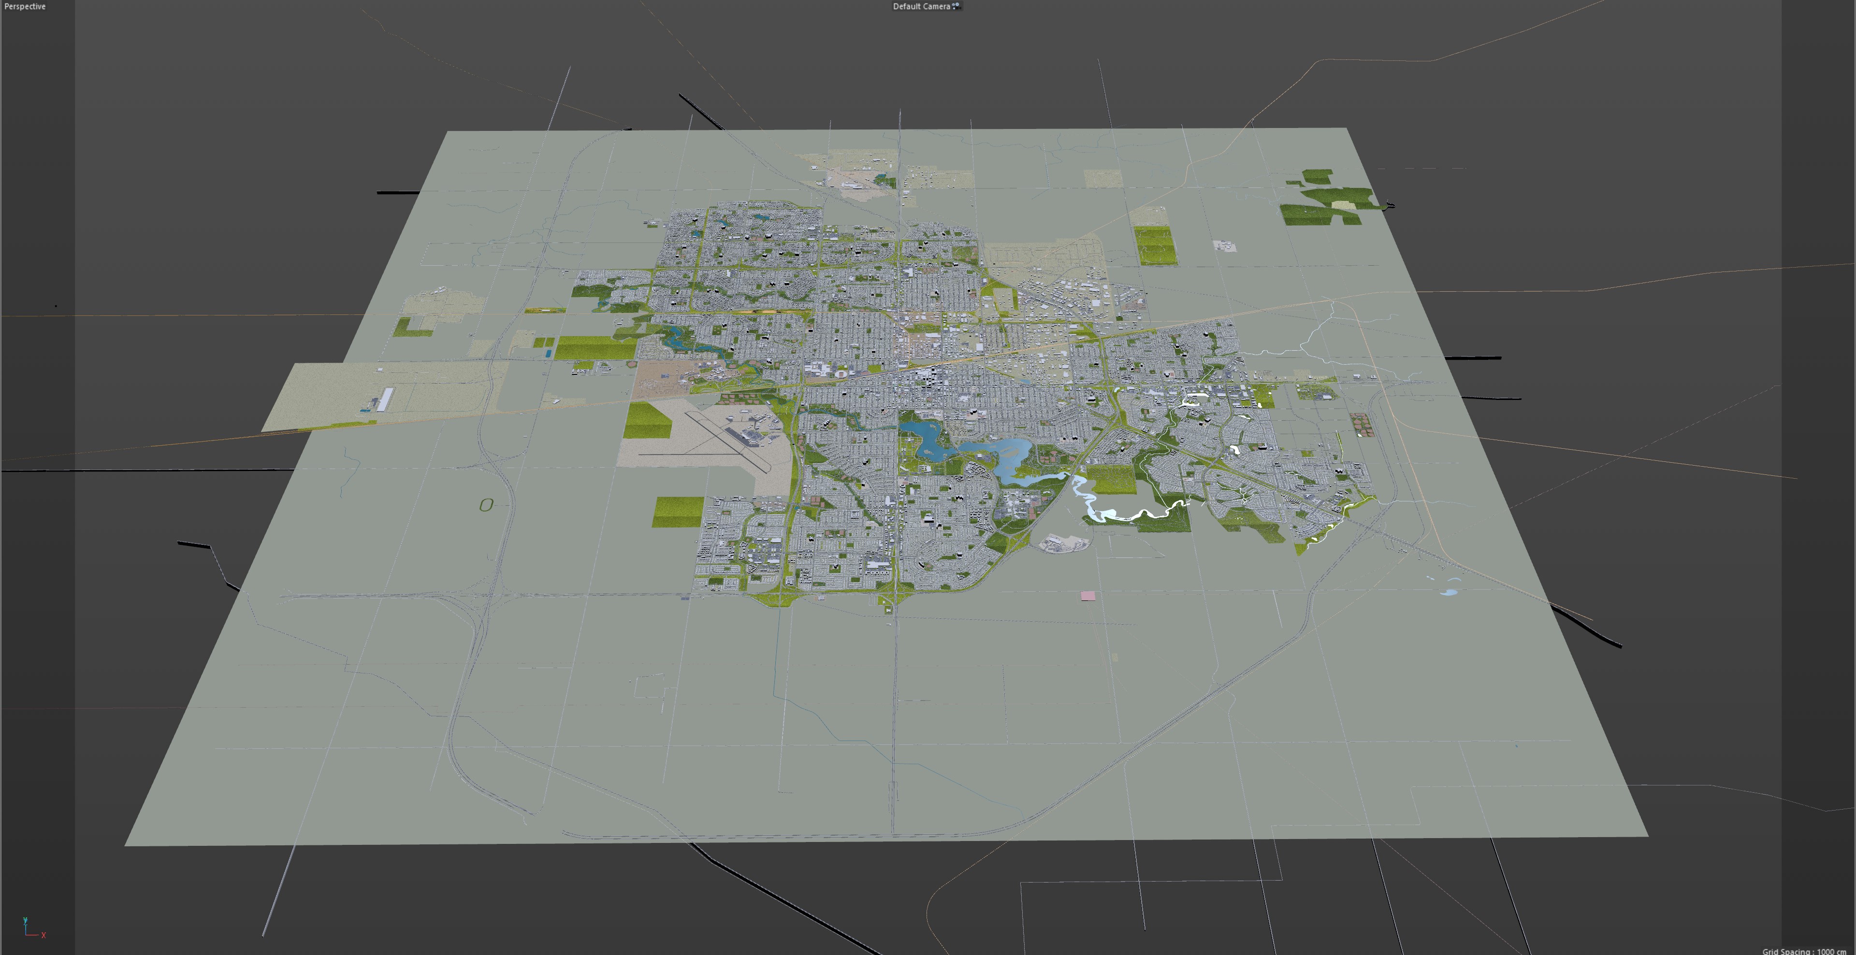Click the XY axis orientation gizmo
Image resolution: width=1856 pixels, height=955 pixels.
point(32,928)
